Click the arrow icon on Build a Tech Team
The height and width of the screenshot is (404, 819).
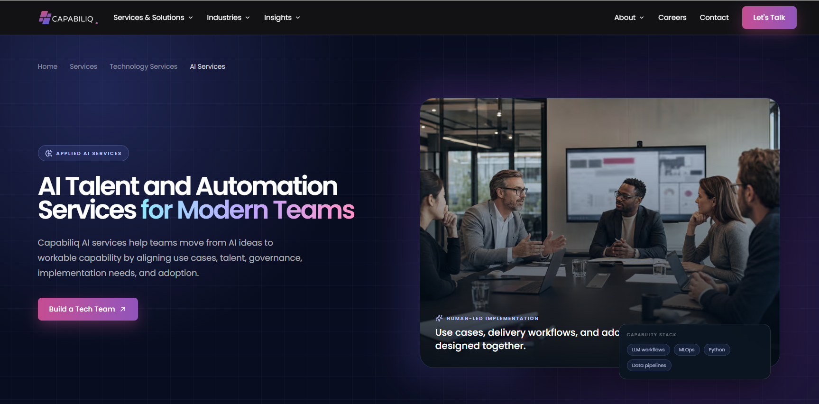point(123,309)
